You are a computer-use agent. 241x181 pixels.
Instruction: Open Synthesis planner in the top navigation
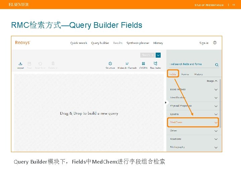(138, 43)
